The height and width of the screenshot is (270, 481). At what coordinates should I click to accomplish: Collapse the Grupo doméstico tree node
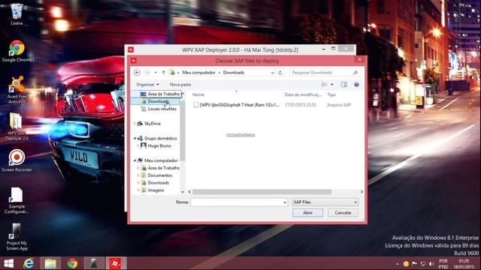pyautogui.click(x=135, y=138)
